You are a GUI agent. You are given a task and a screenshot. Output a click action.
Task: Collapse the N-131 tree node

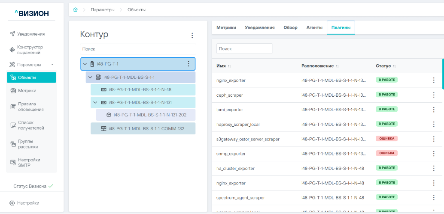(x=95, y=102)
